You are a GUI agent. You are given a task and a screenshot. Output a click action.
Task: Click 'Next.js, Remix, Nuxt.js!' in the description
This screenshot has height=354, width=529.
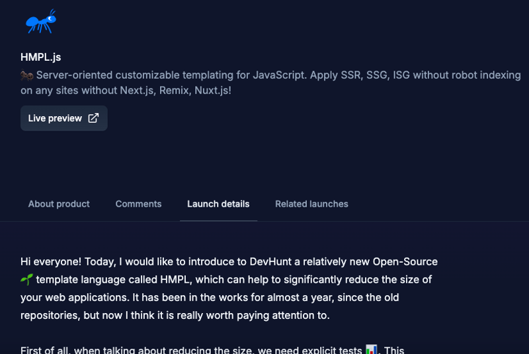point(175,90)
